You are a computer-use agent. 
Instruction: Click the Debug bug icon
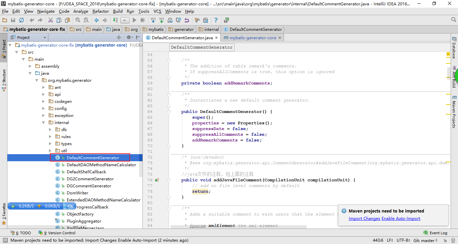click(142, 20)
